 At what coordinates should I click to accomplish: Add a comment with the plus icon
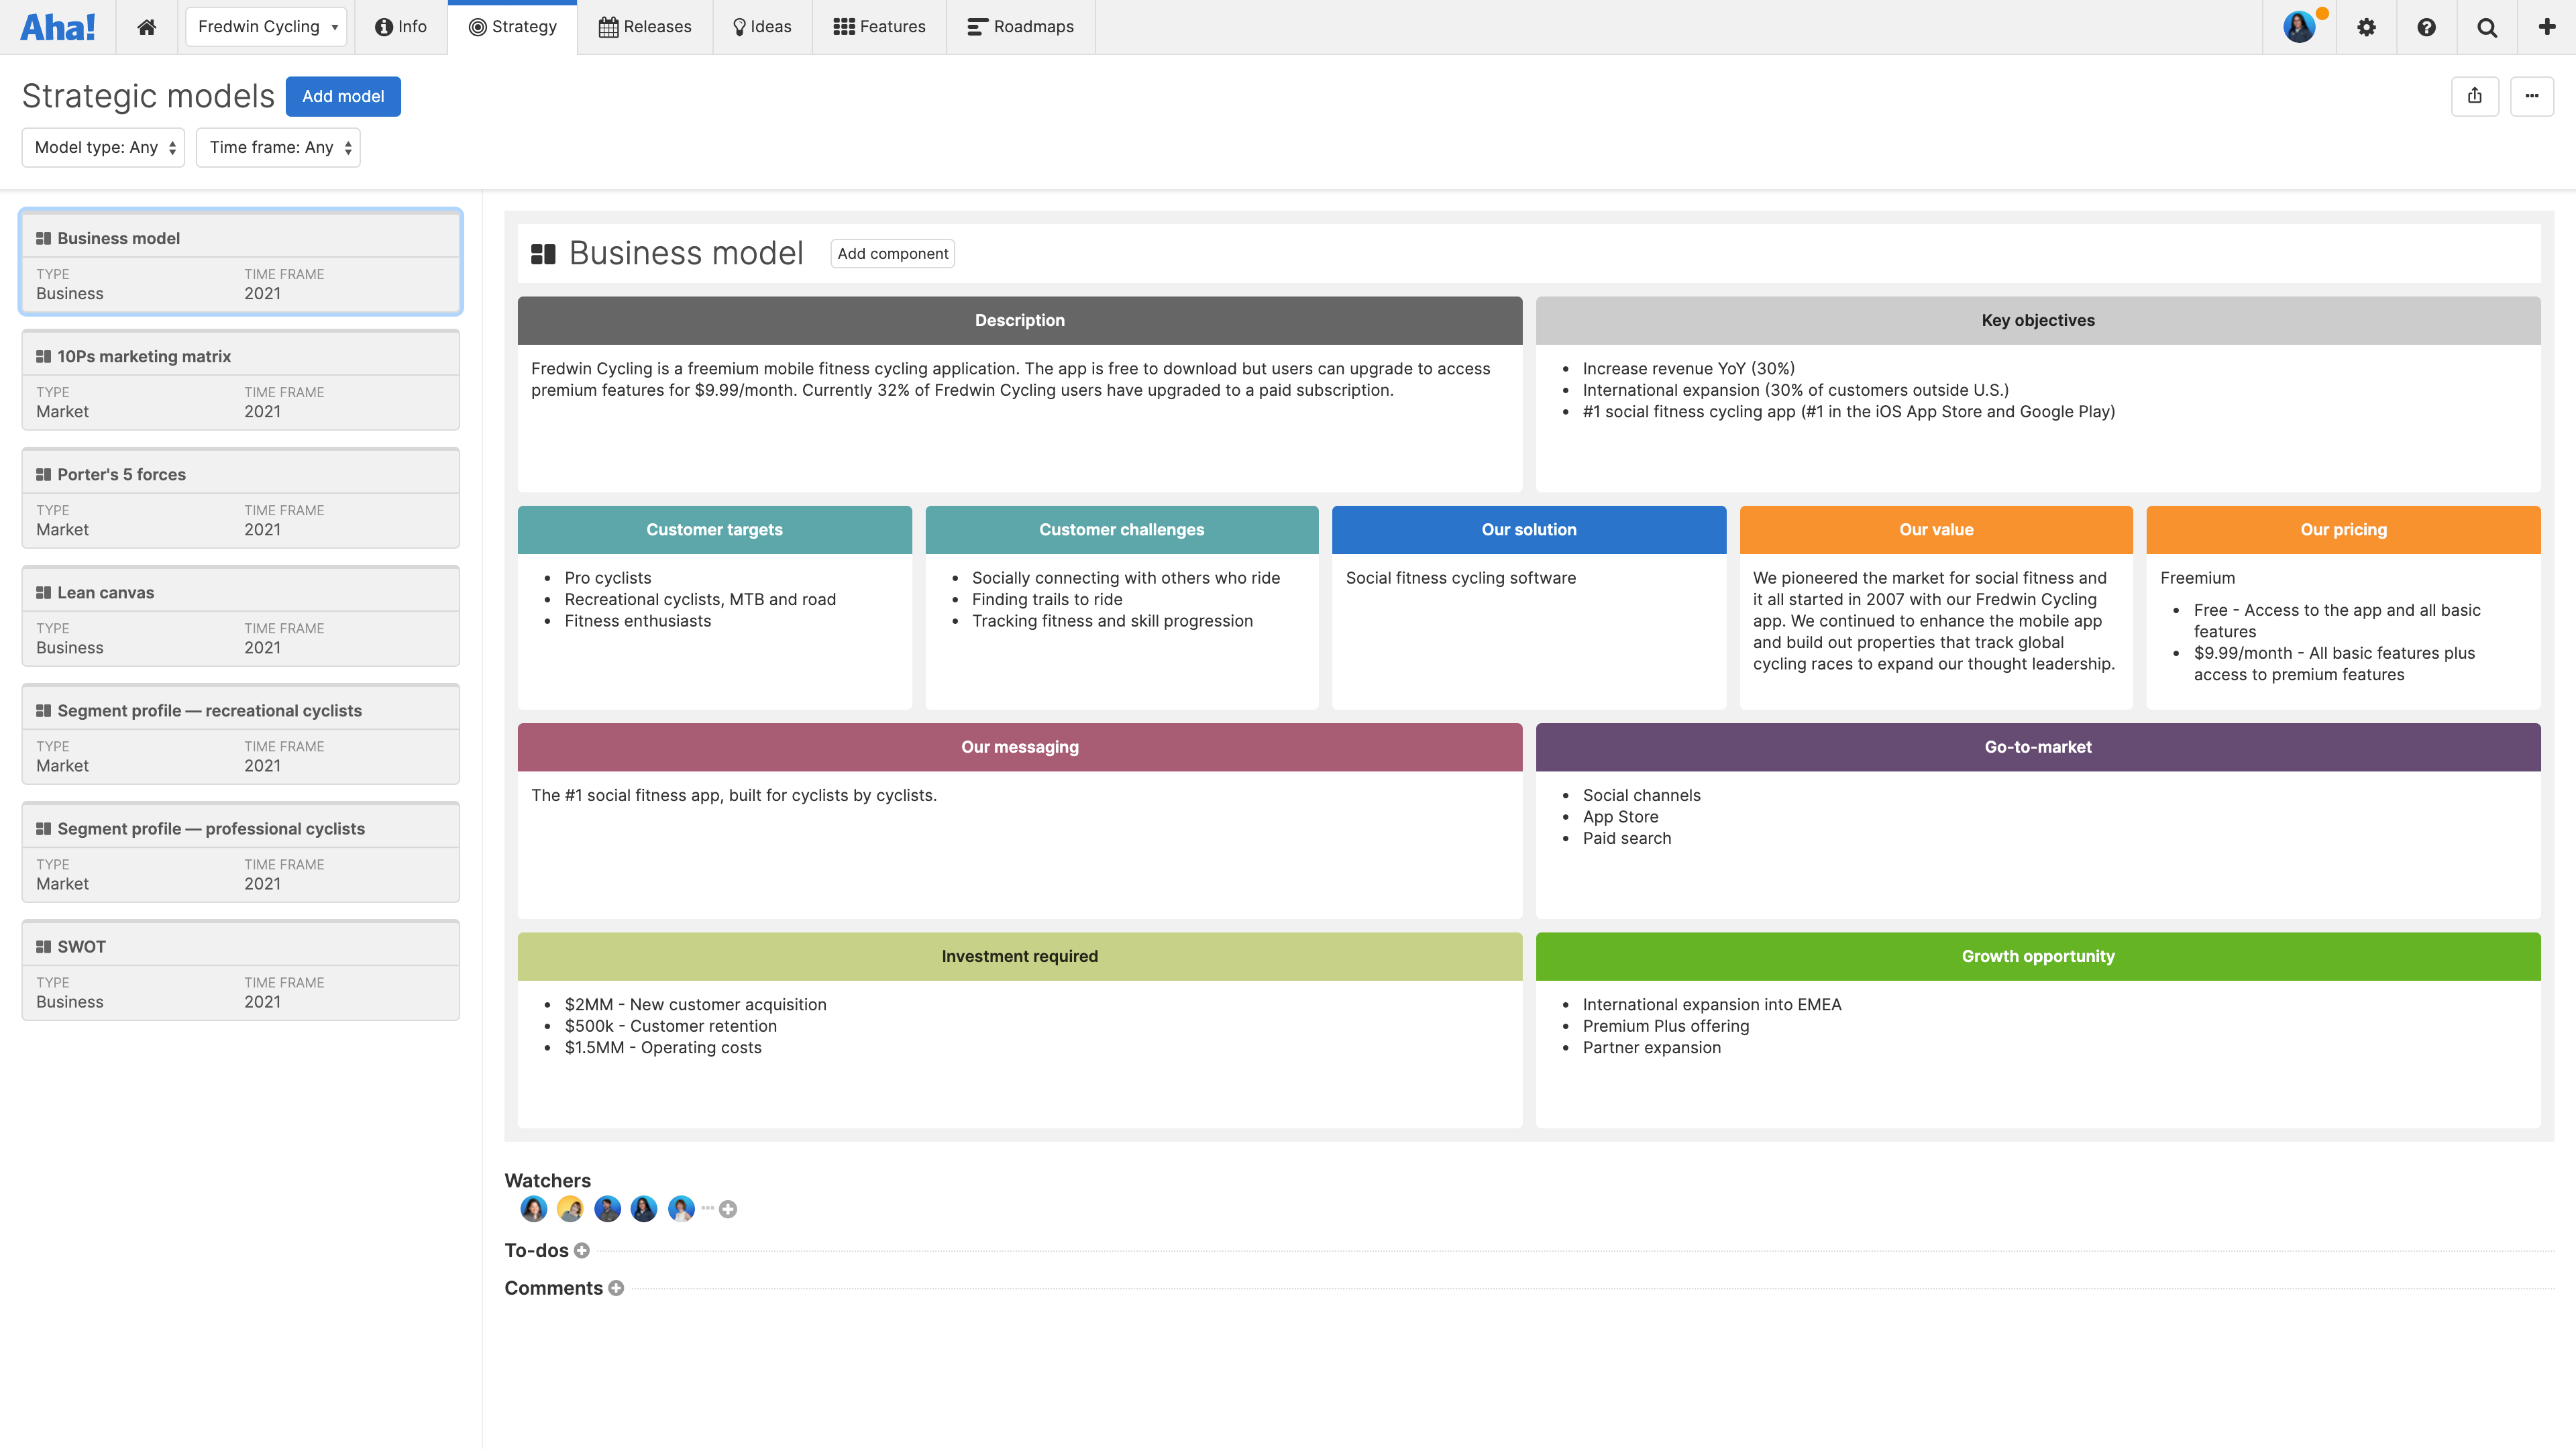point(616,1288)
